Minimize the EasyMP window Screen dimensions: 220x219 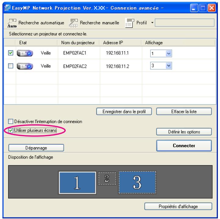[194, 8]
